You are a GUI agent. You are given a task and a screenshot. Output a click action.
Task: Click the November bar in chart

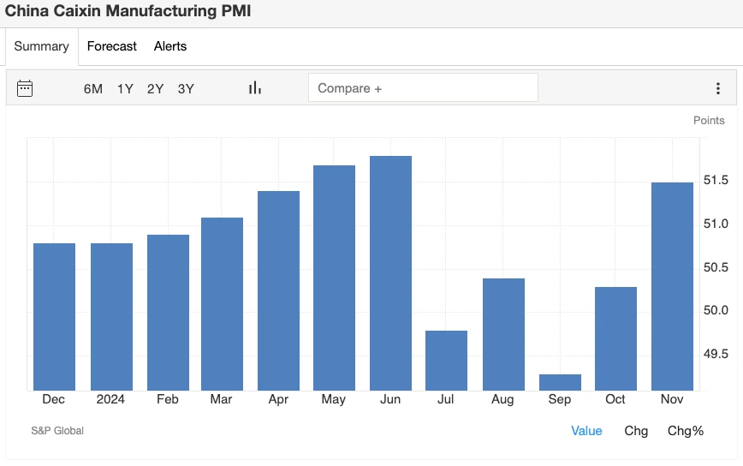672,286
